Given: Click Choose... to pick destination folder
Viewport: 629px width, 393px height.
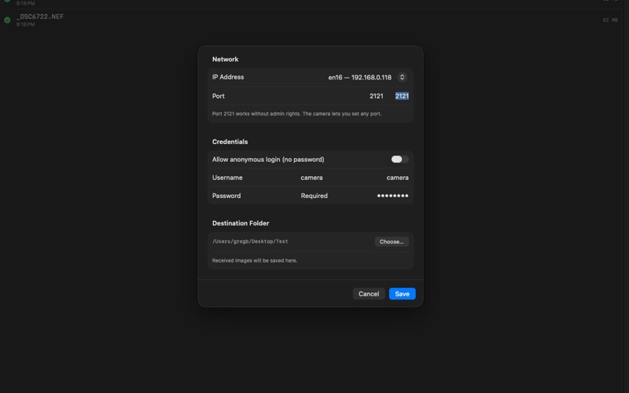Looking at the screenshot, I should (392, 241).
